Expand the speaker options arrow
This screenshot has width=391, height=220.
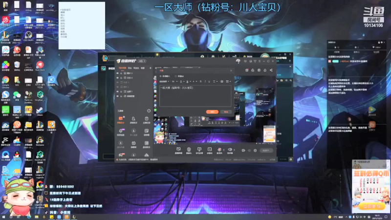234,150
